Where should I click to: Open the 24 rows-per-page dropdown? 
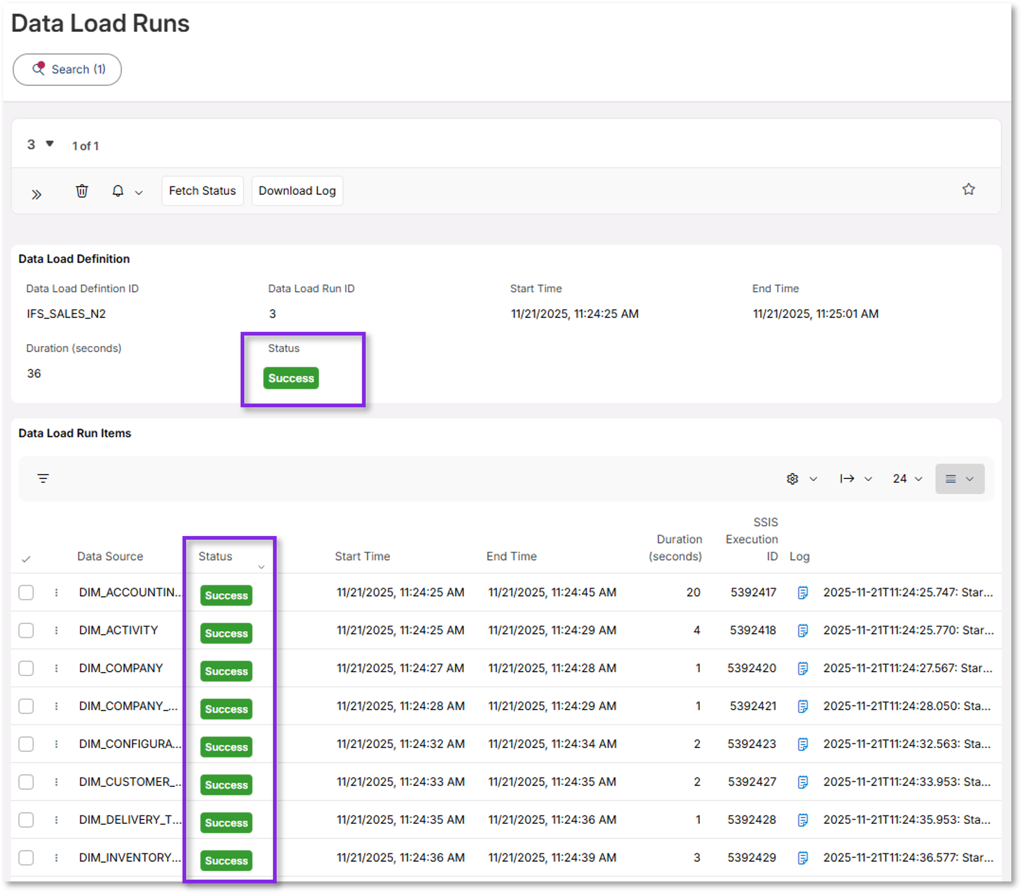click(x=907, y=479)
